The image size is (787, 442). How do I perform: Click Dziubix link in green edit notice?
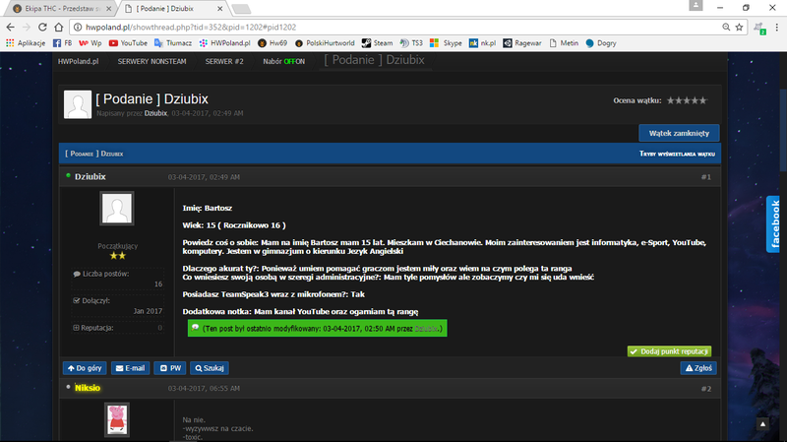[x=426, y=329]
